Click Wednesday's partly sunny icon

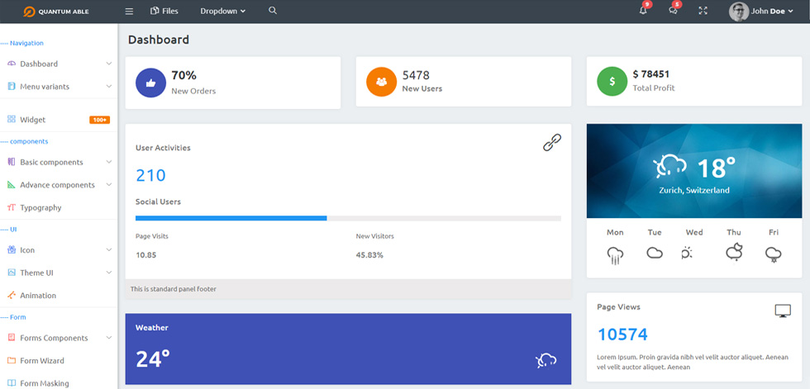pyautogui.click(x=687, y=253)
